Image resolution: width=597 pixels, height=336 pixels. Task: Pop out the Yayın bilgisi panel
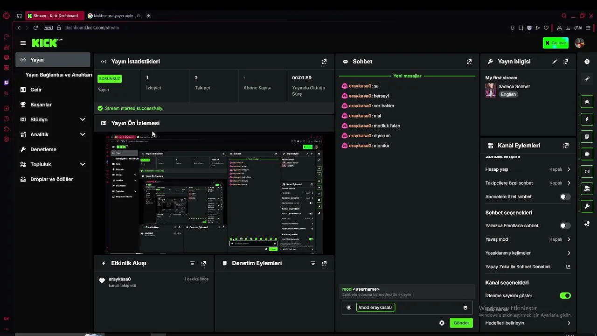(566, 62)
